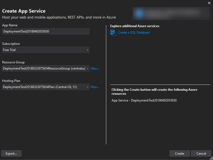Open the Subscription dropdown showing Free Trial
213x160 pixels.
point(46,50)
